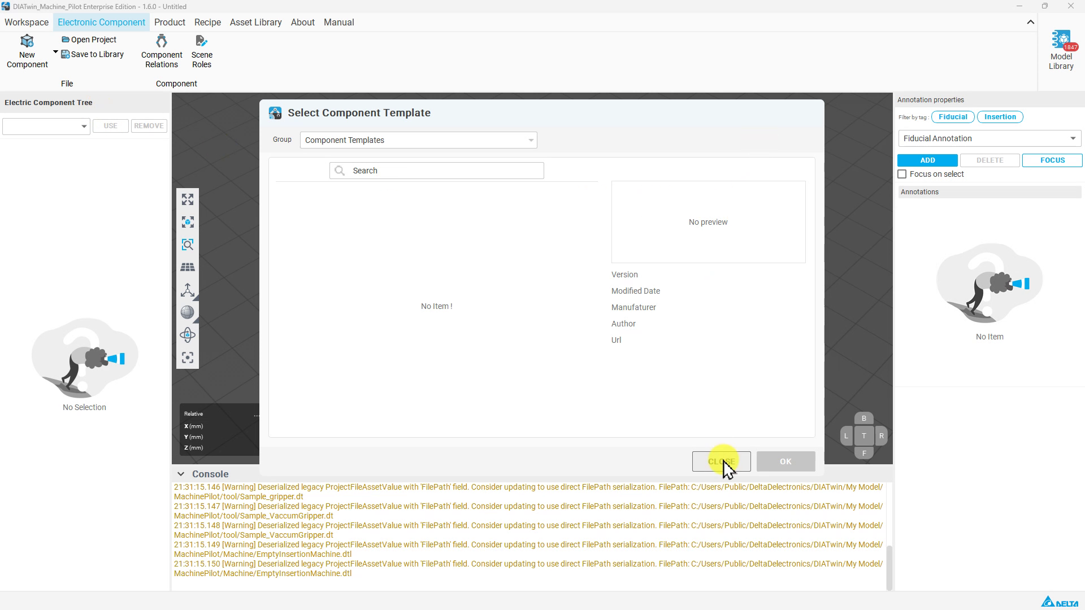Click the Electric Component Tree heading
The image size is (1085, 610).
[49, 103]
